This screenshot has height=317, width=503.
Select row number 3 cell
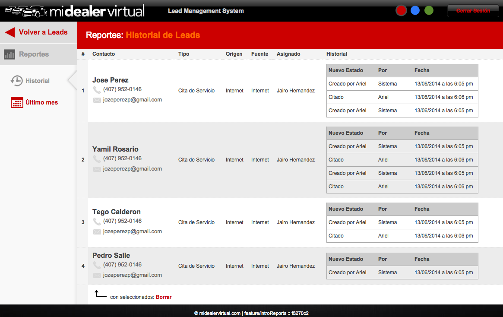[83, 222]
